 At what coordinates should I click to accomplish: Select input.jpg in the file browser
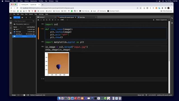click(x=24, y=32)
